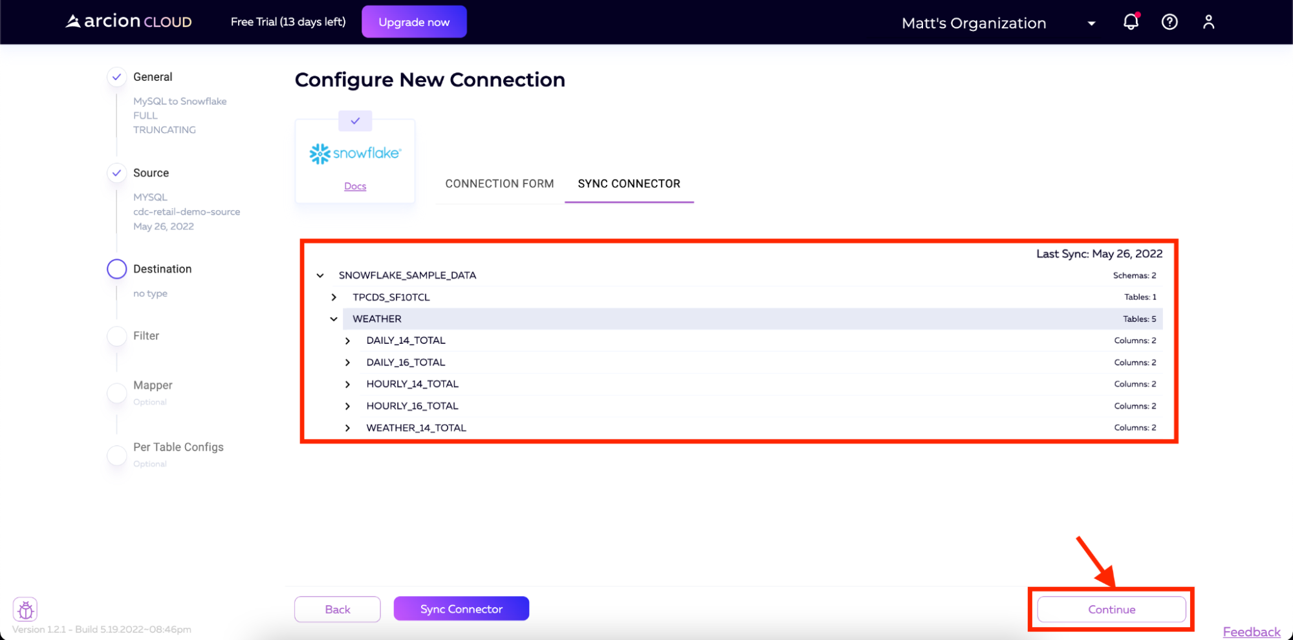Click the no type text under Destination

(x=150, y=293)
